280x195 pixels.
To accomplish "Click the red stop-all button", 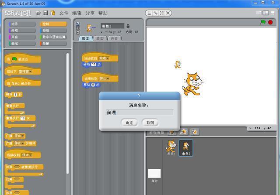I will tap(270, 22).
